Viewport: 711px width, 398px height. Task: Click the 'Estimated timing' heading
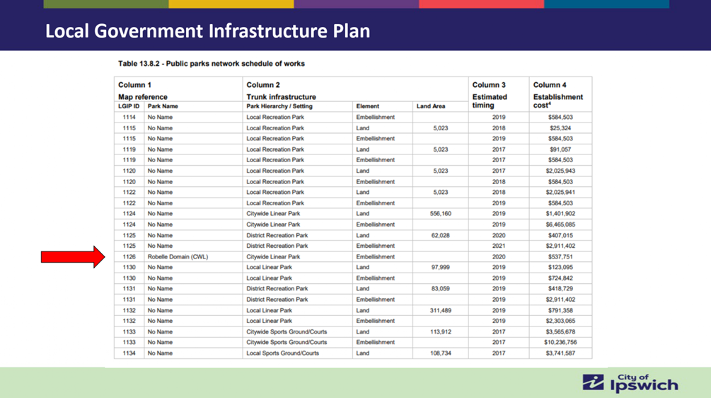pos(490,101)
